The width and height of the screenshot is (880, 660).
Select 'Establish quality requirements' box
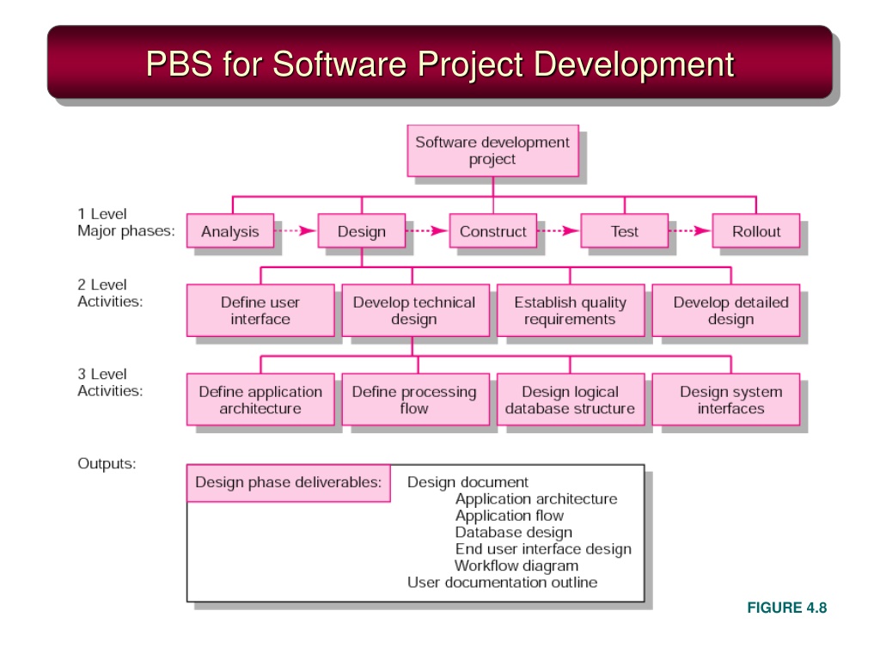(x=571, y=310)
